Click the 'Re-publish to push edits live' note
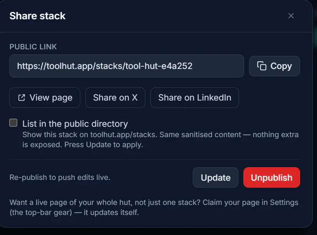Image resolution: width=317 pixels, height=235 pixels. point(60,178)
